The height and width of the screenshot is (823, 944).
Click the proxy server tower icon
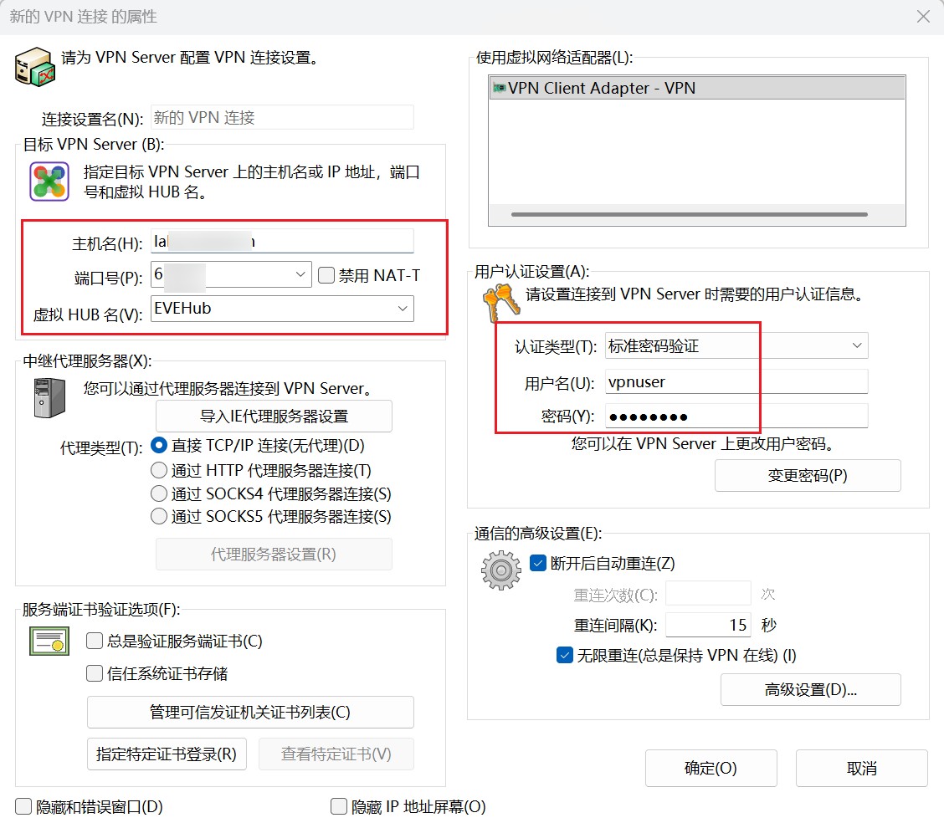point(49,397)
